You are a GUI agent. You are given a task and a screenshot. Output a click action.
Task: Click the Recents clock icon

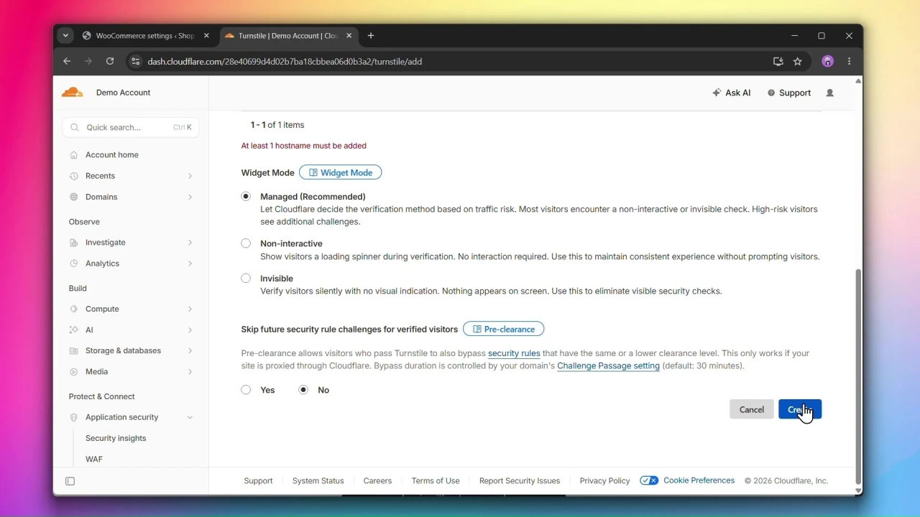point(74,176)
